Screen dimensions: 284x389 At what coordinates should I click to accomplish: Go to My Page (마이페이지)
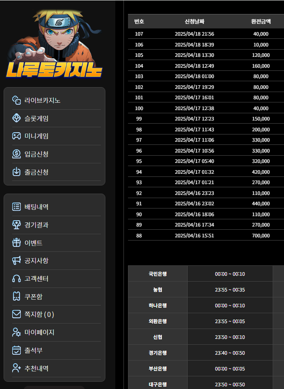point(39,332)
